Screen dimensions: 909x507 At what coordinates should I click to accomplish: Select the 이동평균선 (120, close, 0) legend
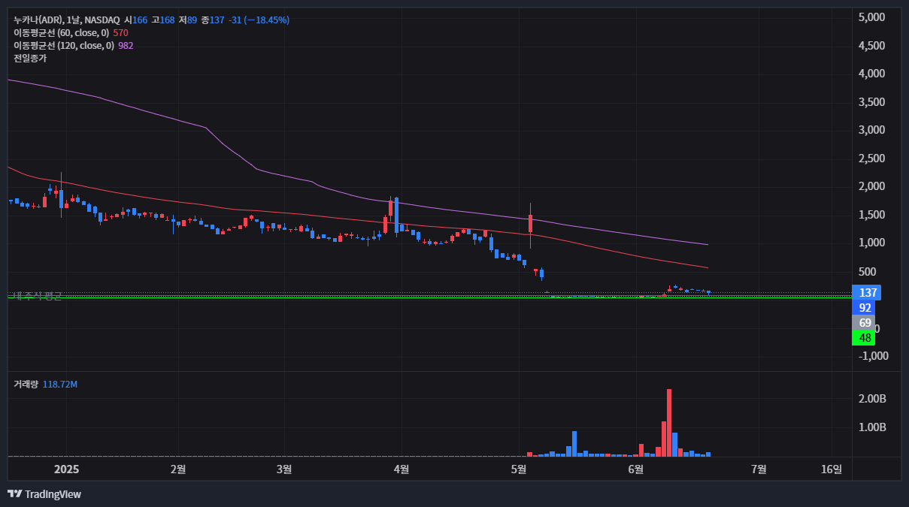[63, 45]
